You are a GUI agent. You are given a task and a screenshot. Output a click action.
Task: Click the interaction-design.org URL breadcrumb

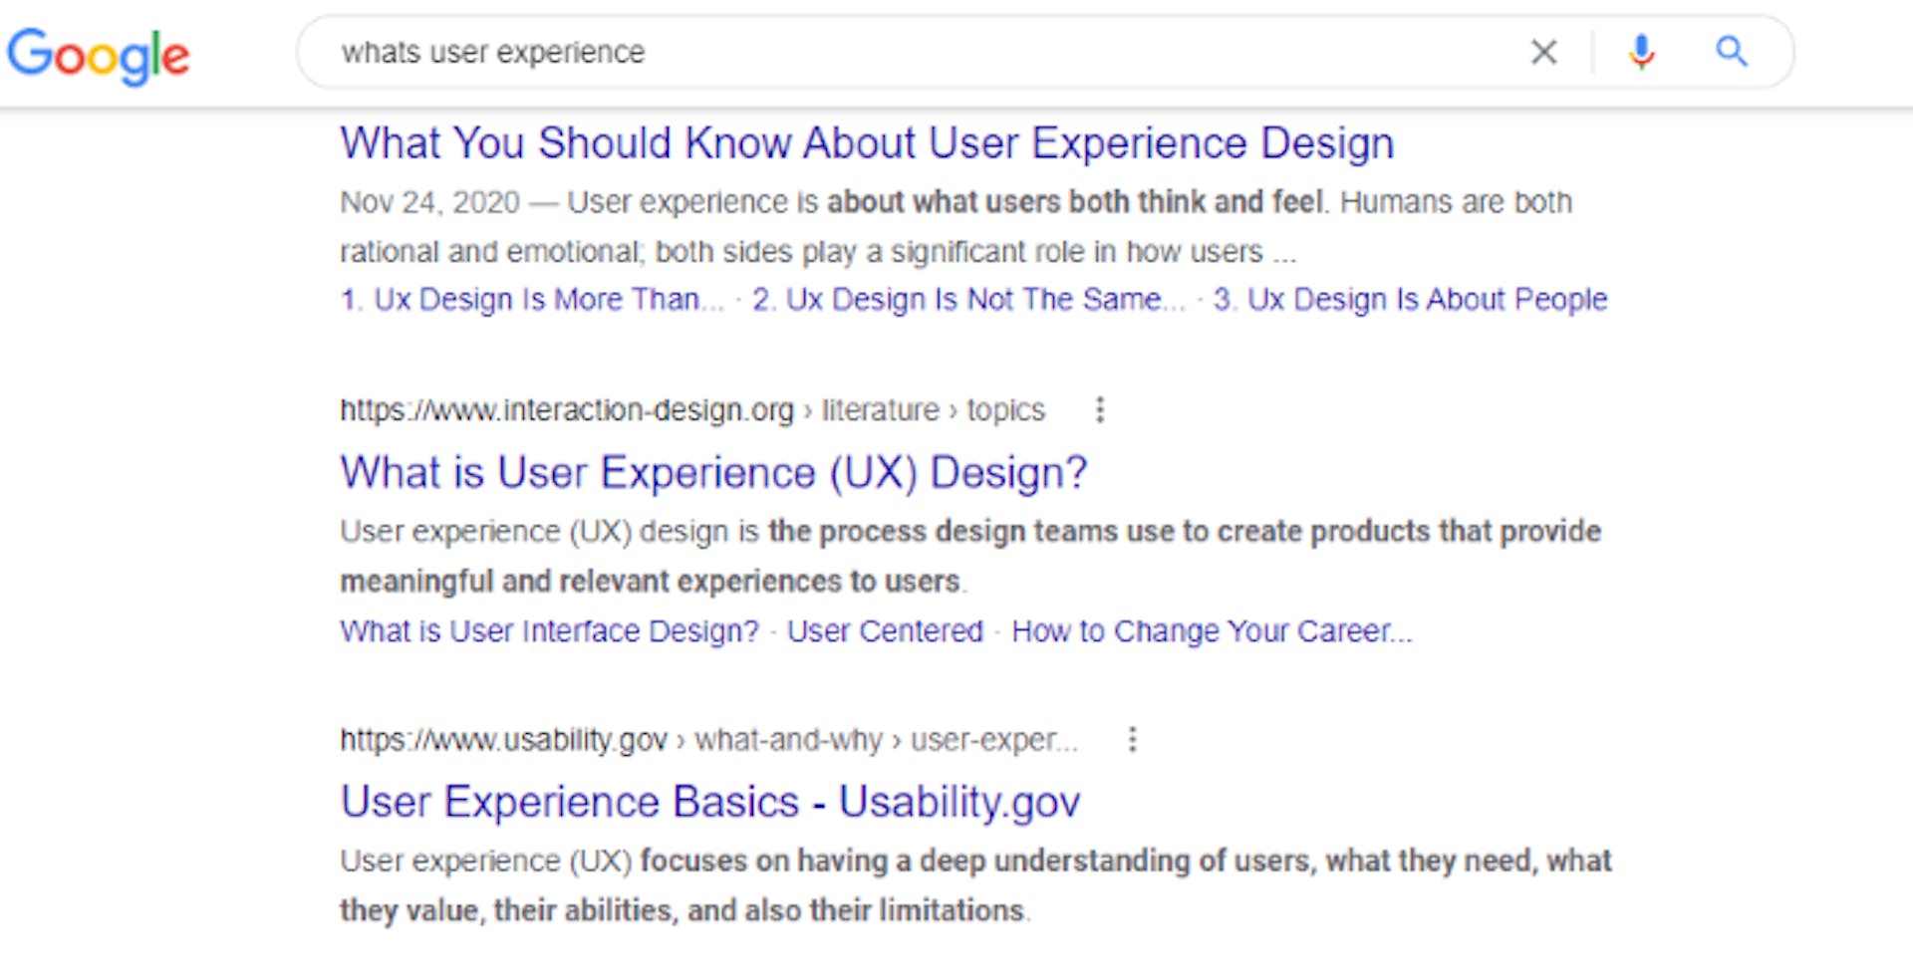tap(692, 409)
